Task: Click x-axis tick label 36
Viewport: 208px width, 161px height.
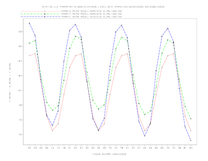Action: pyautogui.click(x=98, y=148)
